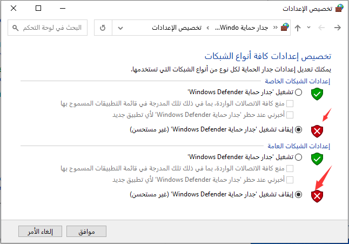Navigate forward with the left arrow
The height and width of the screenshot is (244, 349).
tap(321, 28)
